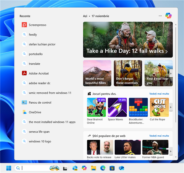Open the Take a Hike Day chevron

(166, 52)
